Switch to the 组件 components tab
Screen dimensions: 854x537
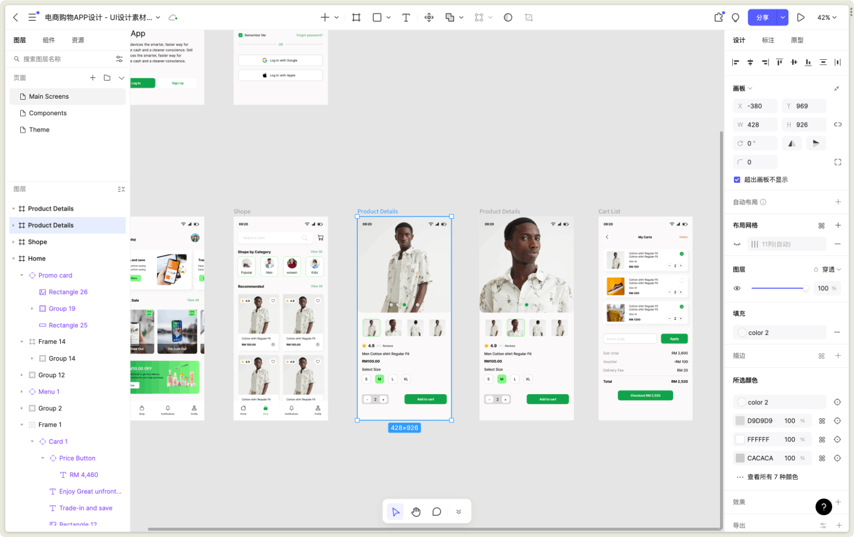(49, 41)
